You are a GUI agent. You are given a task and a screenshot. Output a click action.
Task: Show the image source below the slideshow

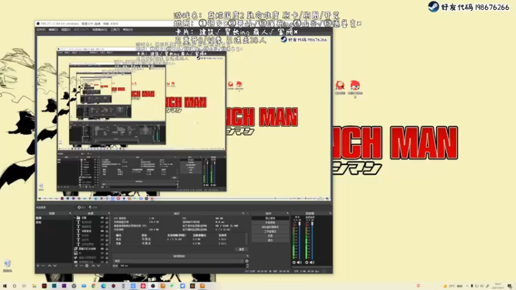pos(102,253)
